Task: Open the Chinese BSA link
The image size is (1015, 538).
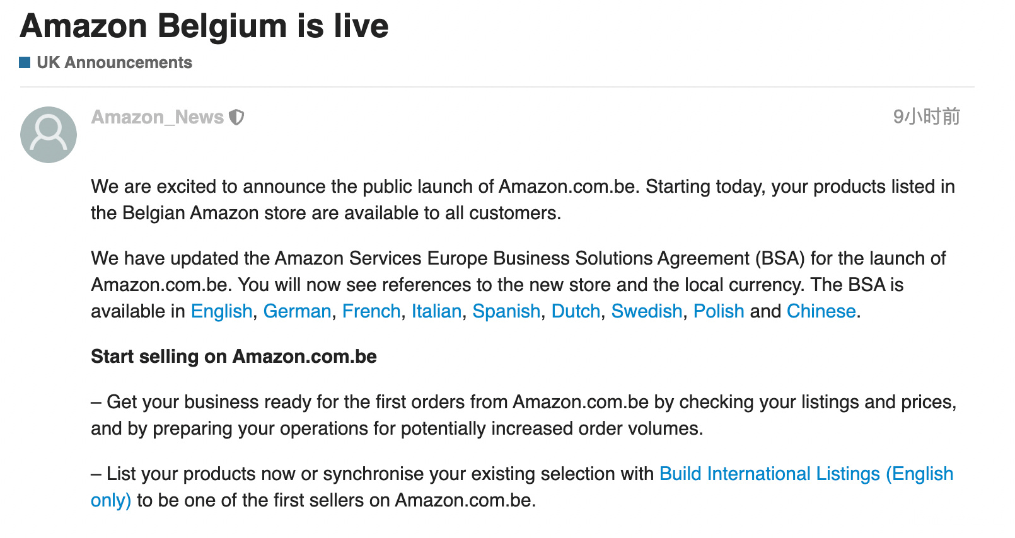Action: (821, 311)
